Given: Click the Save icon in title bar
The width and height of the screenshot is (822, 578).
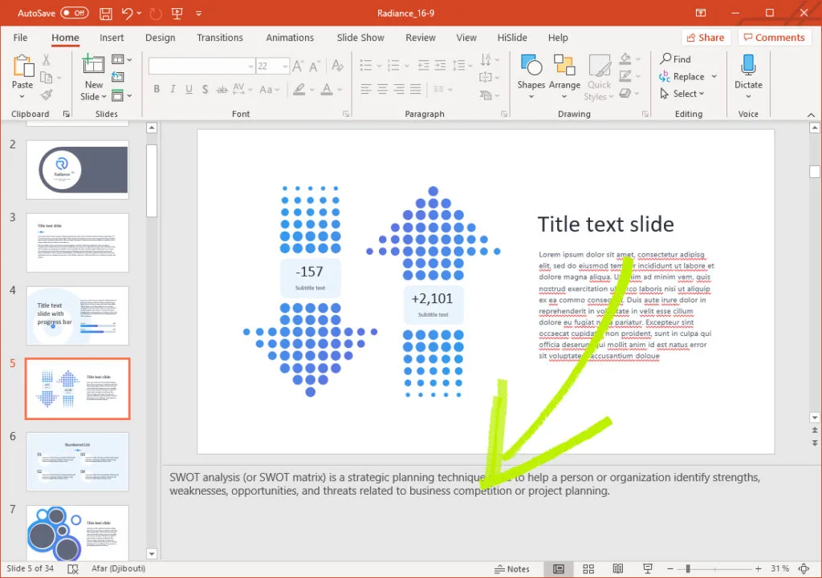Looking at the screenshot, I should point(105,14).
